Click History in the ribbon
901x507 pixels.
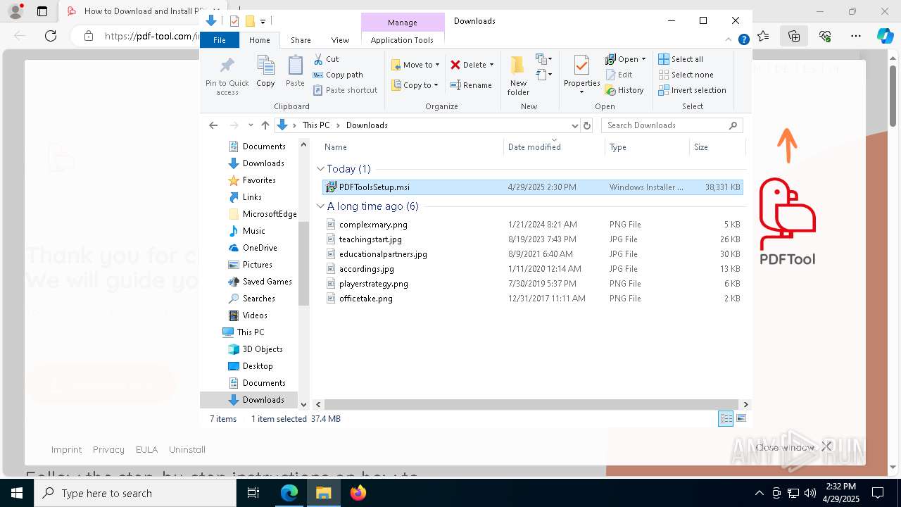point(624,90)
